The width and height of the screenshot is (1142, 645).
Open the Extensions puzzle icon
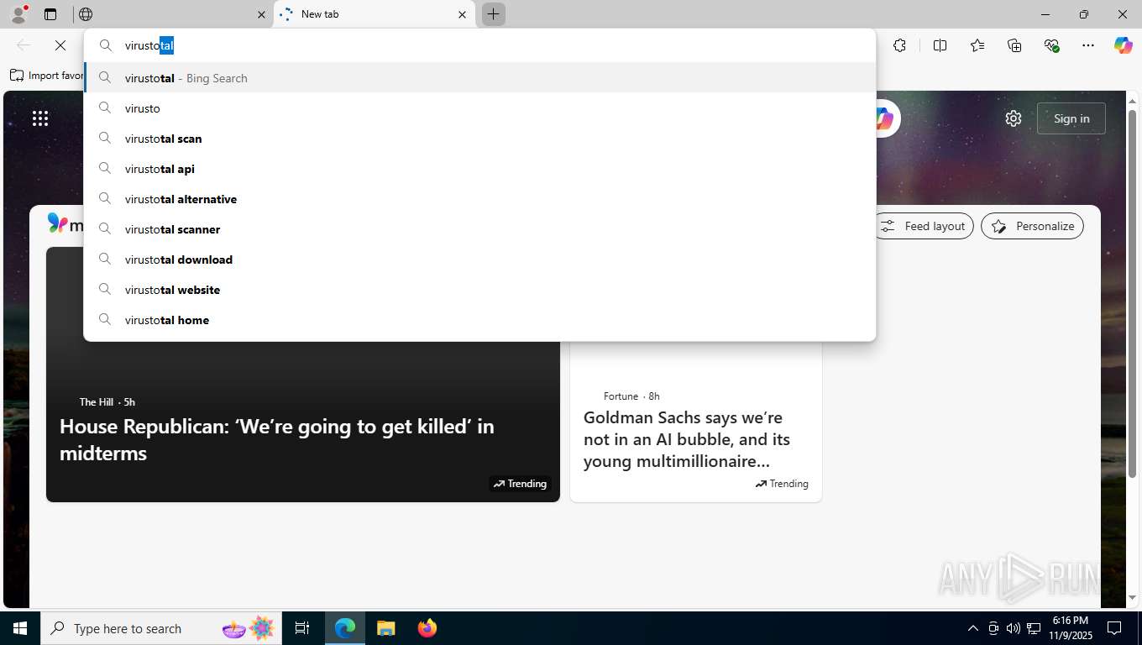(900, 45)
